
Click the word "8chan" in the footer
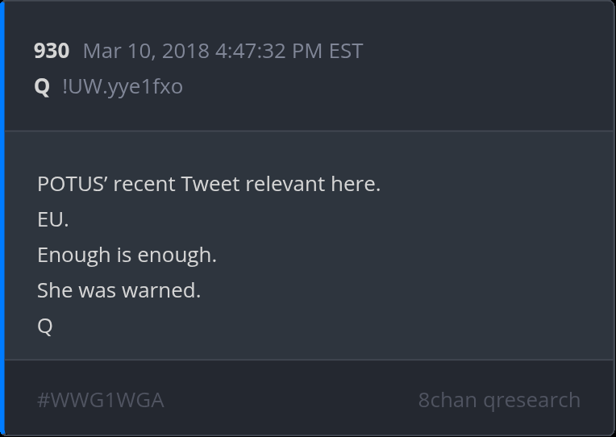tap(447, 400)
